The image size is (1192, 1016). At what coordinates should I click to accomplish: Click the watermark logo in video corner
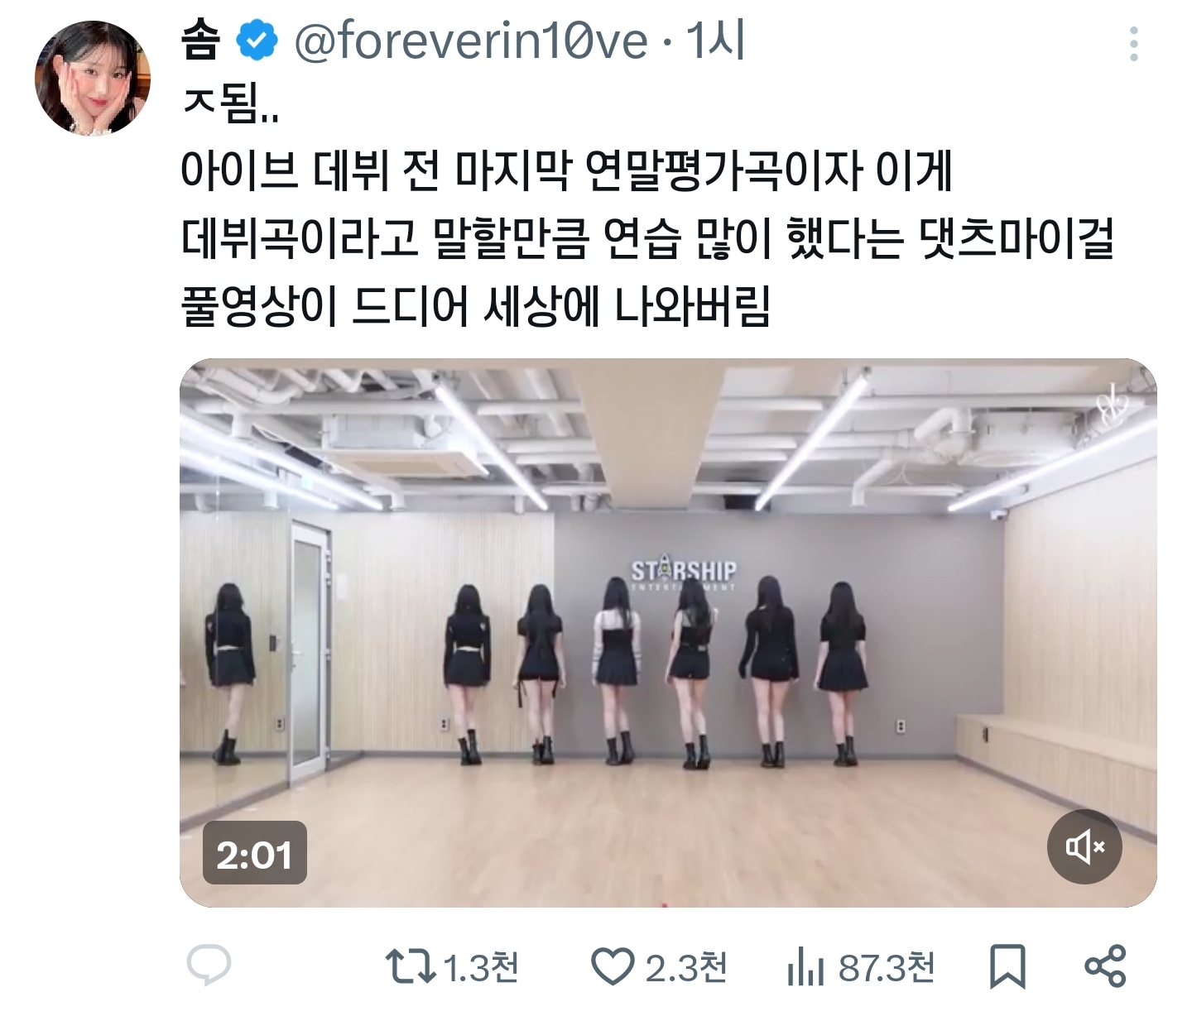point(1113,407)
